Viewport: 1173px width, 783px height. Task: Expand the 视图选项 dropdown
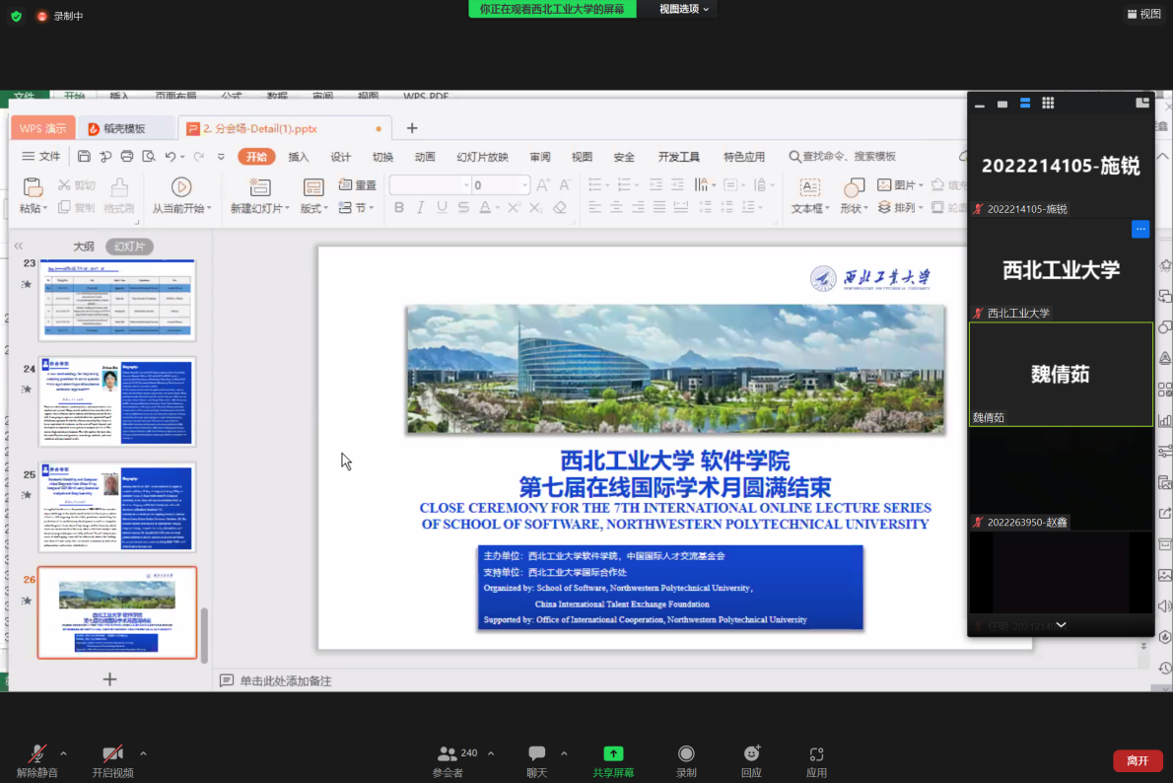point(684,9)
